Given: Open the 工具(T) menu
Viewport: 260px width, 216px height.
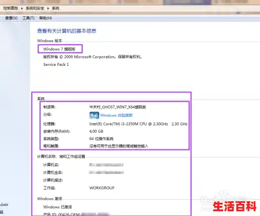Looking at the screenshot, I should pos(28,18).
